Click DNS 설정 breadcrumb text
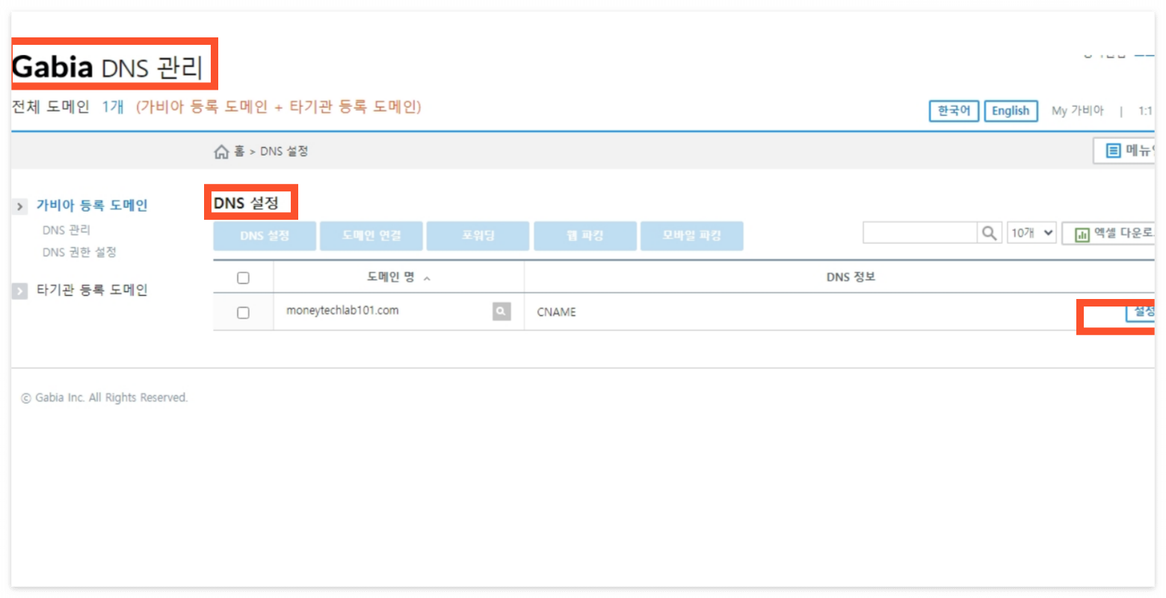The height and width of the screenshot is (598, 1166). [284, 152]
